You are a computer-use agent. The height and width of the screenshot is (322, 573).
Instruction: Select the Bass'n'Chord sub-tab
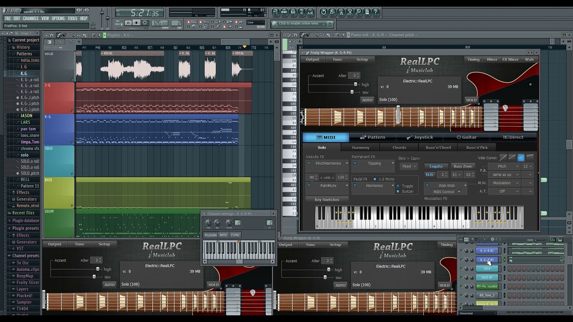438,148
